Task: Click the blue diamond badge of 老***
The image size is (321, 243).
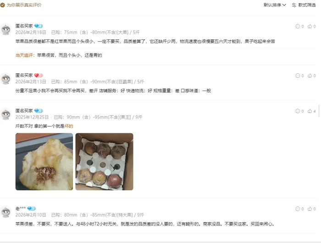Action: [31, 209]
